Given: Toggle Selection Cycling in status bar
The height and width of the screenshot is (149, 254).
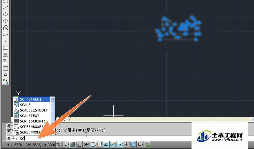Looking at the screenshot, I should click(147, 144).
